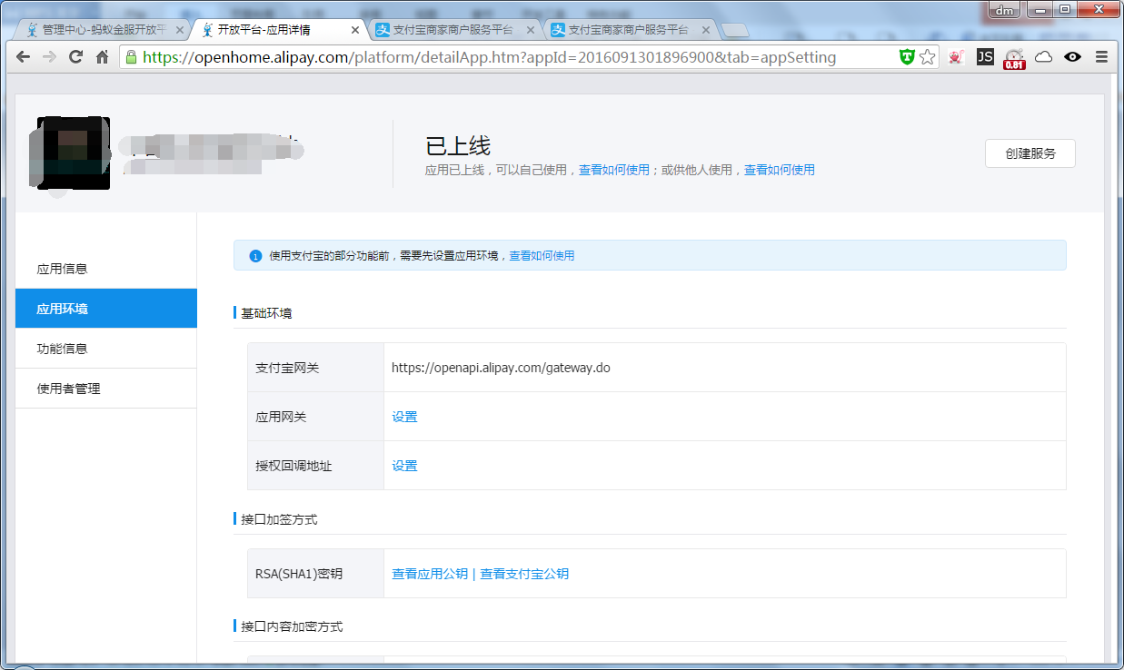
Task: Open the eye extension icon
Action: pyautogui.click(x=1073, y=56)
